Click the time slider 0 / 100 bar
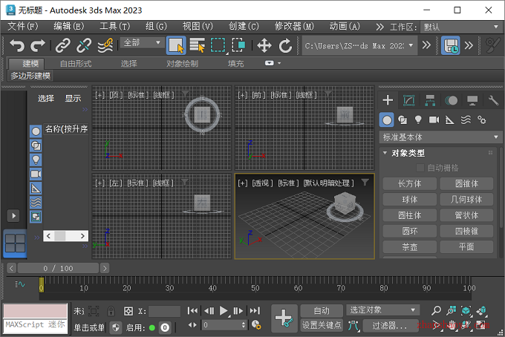The image size is (505, 337). tap(58, 268)
